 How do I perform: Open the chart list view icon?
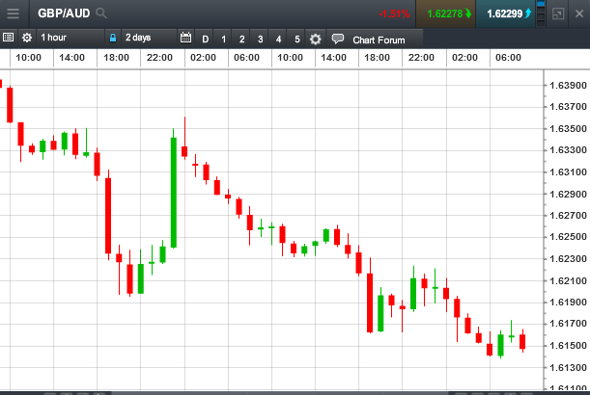tap(8, 38)
